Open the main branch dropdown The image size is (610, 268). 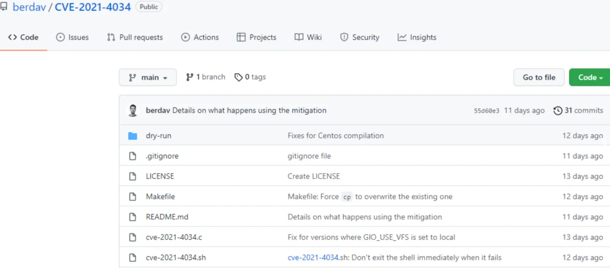pyautogui.click(x=148, y=77)
